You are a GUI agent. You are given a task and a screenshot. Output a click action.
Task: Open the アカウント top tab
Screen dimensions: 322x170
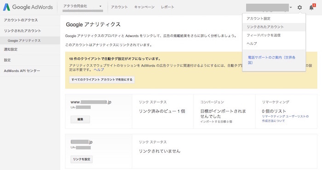click(x=119, y=7)
